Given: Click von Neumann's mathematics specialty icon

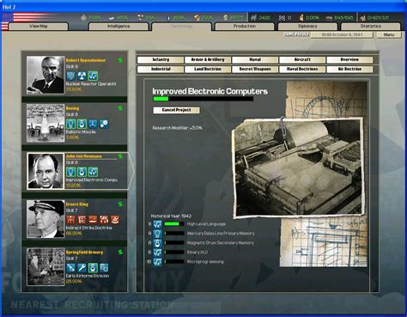Looking at the screenshot, I should [93, 172].
